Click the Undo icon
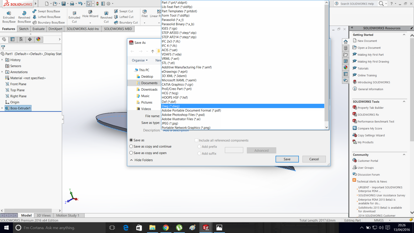Viewport: 414px width, 233px height. coord(80,4)
